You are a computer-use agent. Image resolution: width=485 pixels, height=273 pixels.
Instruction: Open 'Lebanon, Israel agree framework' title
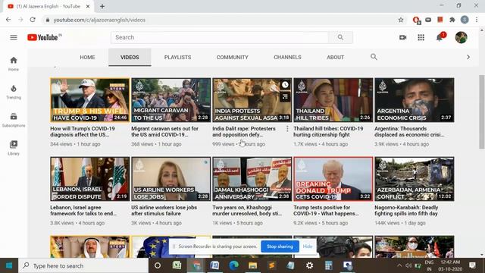83,211
